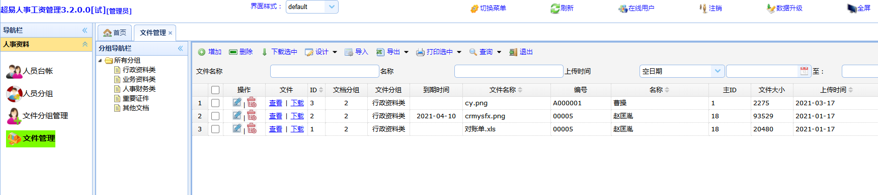Image resolution: width=878 pixels, height=195 pixels.
Task: Click 查看 link for crmysfx.png
Action: 276,116
